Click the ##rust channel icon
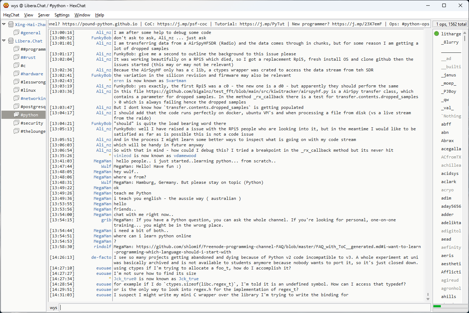Screen dimensions: 469x313 [x=16, y=57]
